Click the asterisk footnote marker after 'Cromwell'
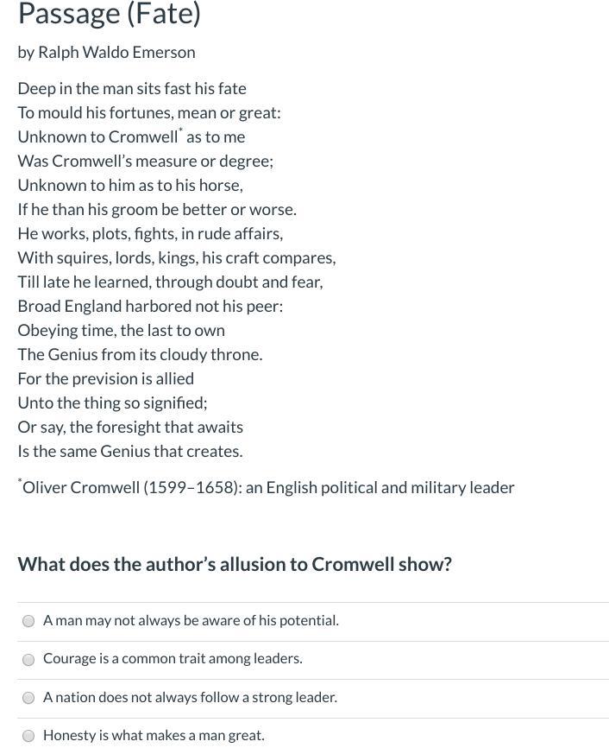The width and height of the screenshot is (609, 754). (x=181, y=130)
